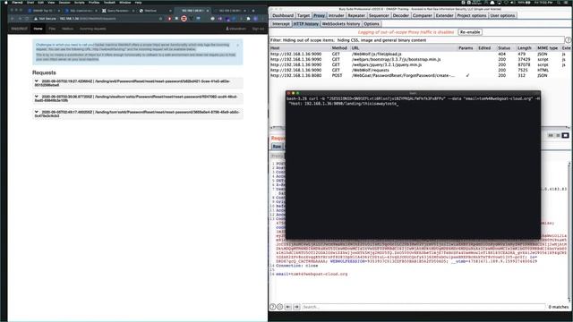Switch to the Repeater tab
The image size is (573, 322).
pyautogui.click(x=356, y=16)
